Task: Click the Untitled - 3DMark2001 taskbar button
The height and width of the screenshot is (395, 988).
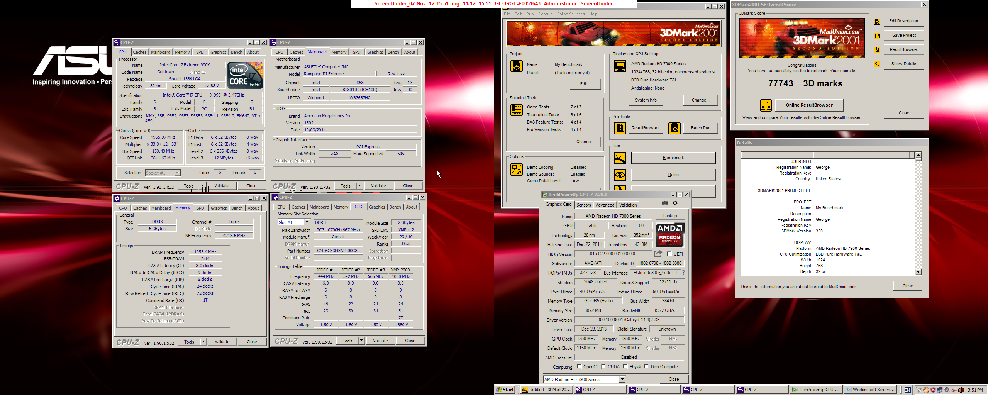Action: [546, 390]
